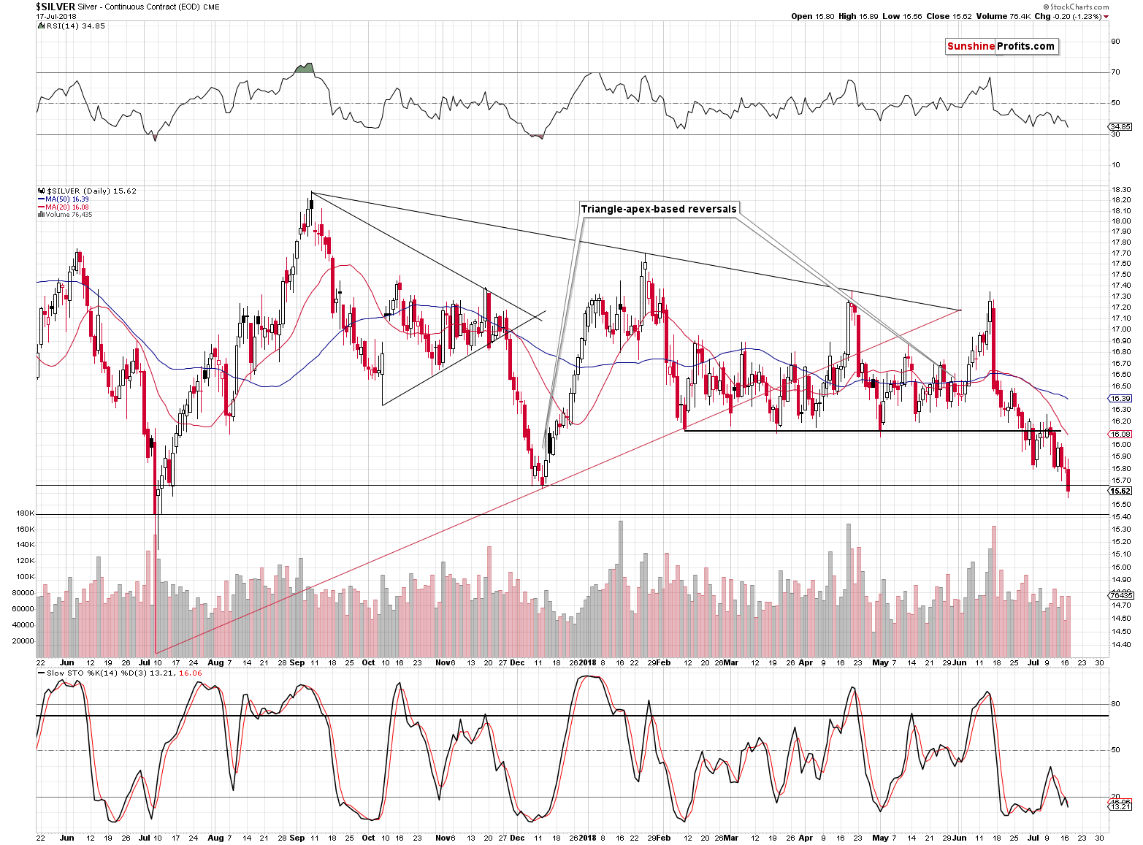Click the 90 label on RSI axis
Viewport: 1143px width, 845px height.
[1115, 42]
